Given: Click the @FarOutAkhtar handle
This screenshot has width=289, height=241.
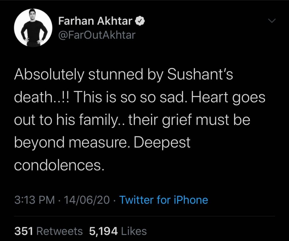Looking at the screenshot, I should coord(97,35).
